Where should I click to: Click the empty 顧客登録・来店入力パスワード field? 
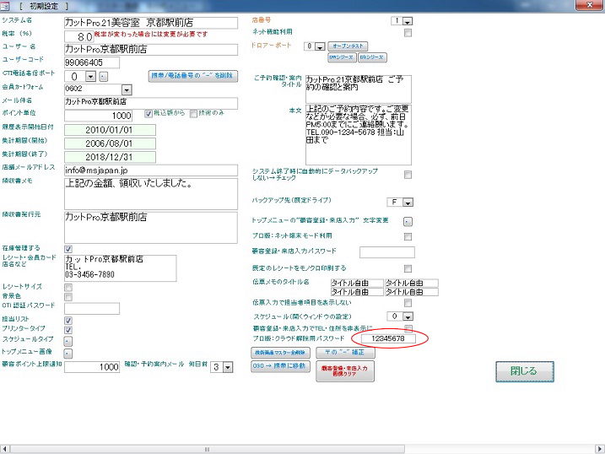pos(387,252)
